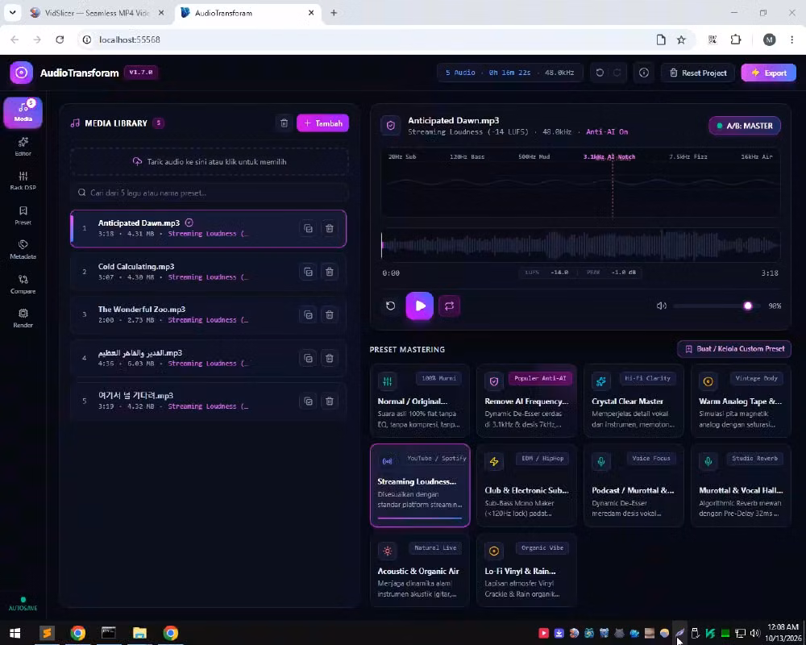Screen dimensions: 806x645
Task: Open File Explorer from taskbar
Action: [x=139, y=633]
